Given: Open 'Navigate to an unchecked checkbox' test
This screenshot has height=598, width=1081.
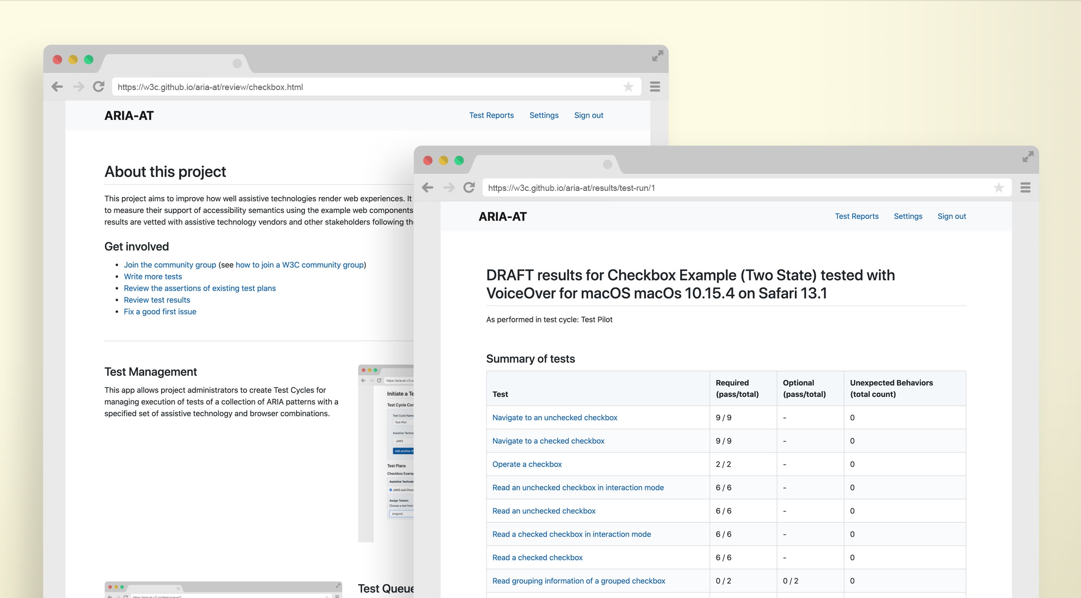Looking at the screenshot, I should point(554,417).
